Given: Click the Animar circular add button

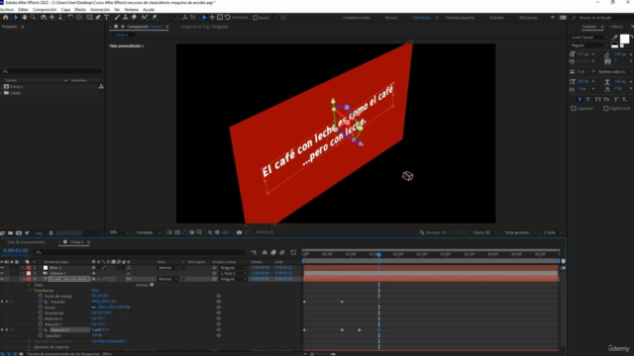Looking at the screenshot, I should coord(152,285).
